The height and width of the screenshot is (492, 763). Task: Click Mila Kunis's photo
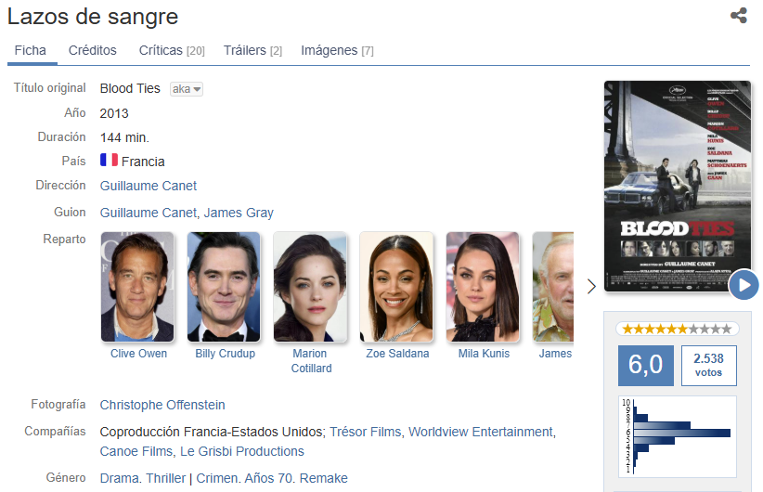coord(483,287)
